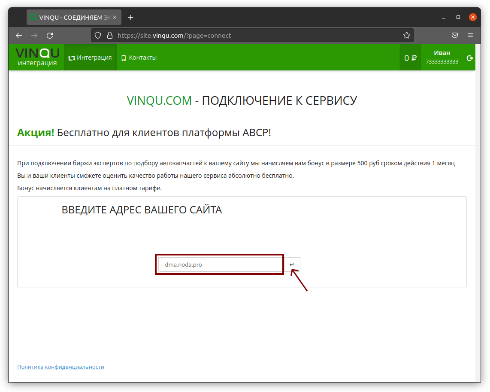This screenshot has width=490, height=392.
Task: Open the Firefox hamburger menu
Action: coord(470,35)
